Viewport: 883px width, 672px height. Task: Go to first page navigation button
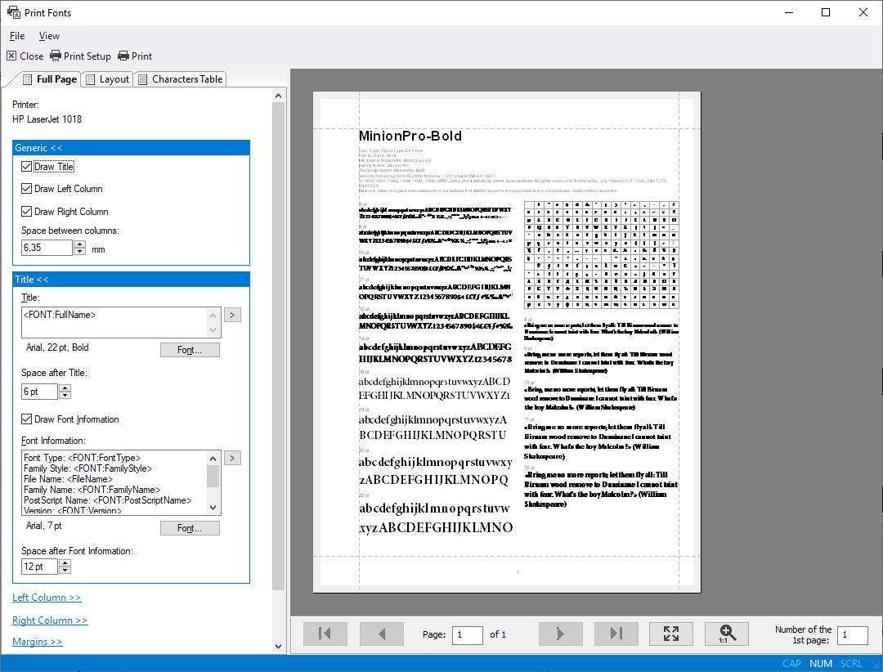click(x=325, y=634)
